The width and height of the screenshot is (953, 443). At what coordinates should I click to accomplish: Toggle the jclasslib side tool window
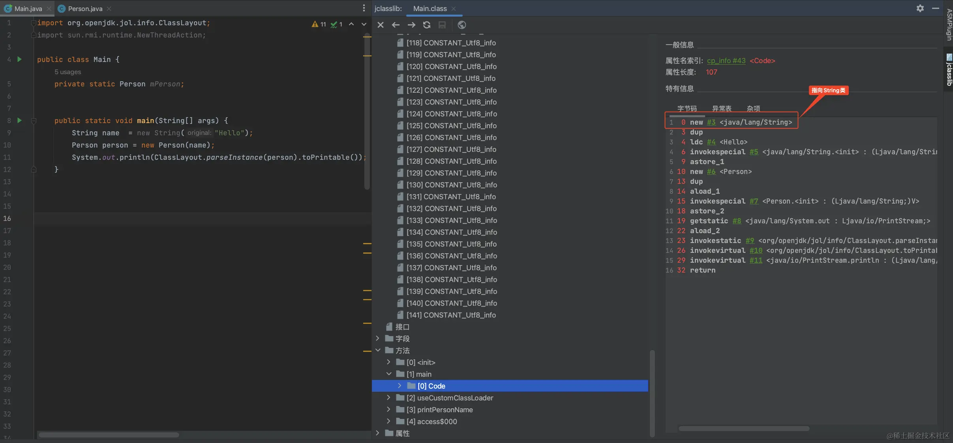[x=949, y=69]
